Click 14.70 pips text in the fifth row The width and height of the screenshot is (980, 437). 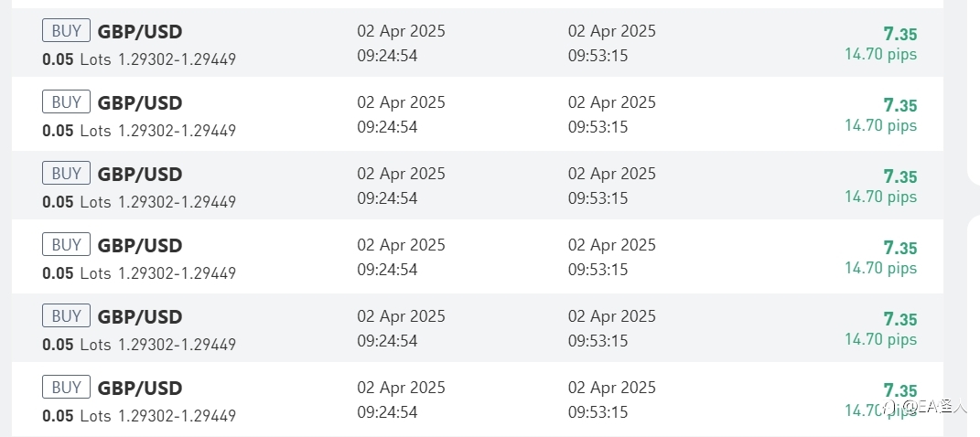pyautogui.click(x=880, y=339)
